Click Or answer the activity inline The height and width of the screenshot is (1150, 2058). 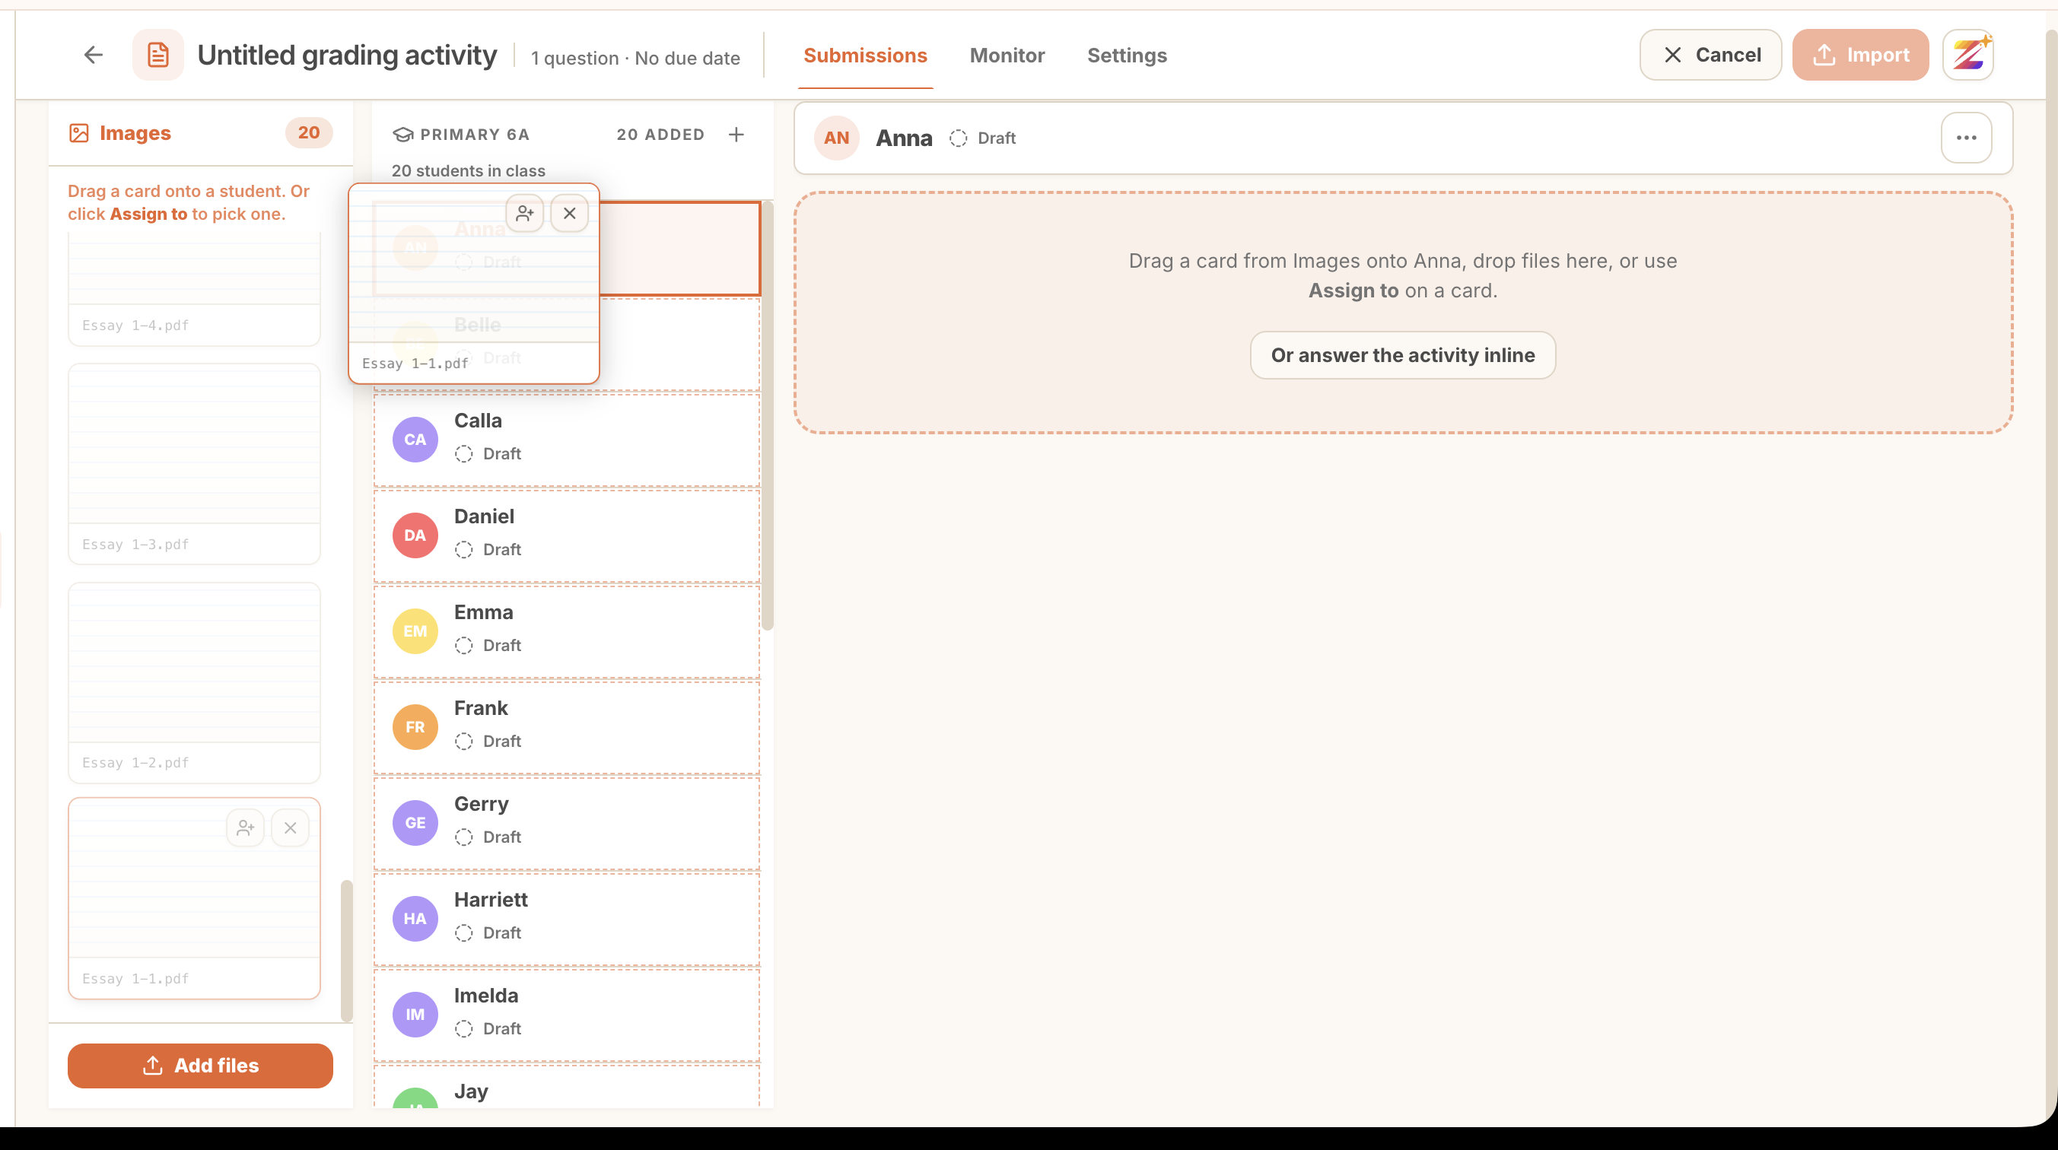pos(1402,355)
